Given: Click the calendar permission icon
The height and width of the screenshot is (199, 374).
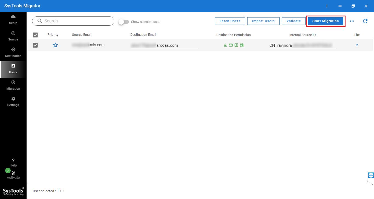Looking at the screenshot, I should point(242,45).
